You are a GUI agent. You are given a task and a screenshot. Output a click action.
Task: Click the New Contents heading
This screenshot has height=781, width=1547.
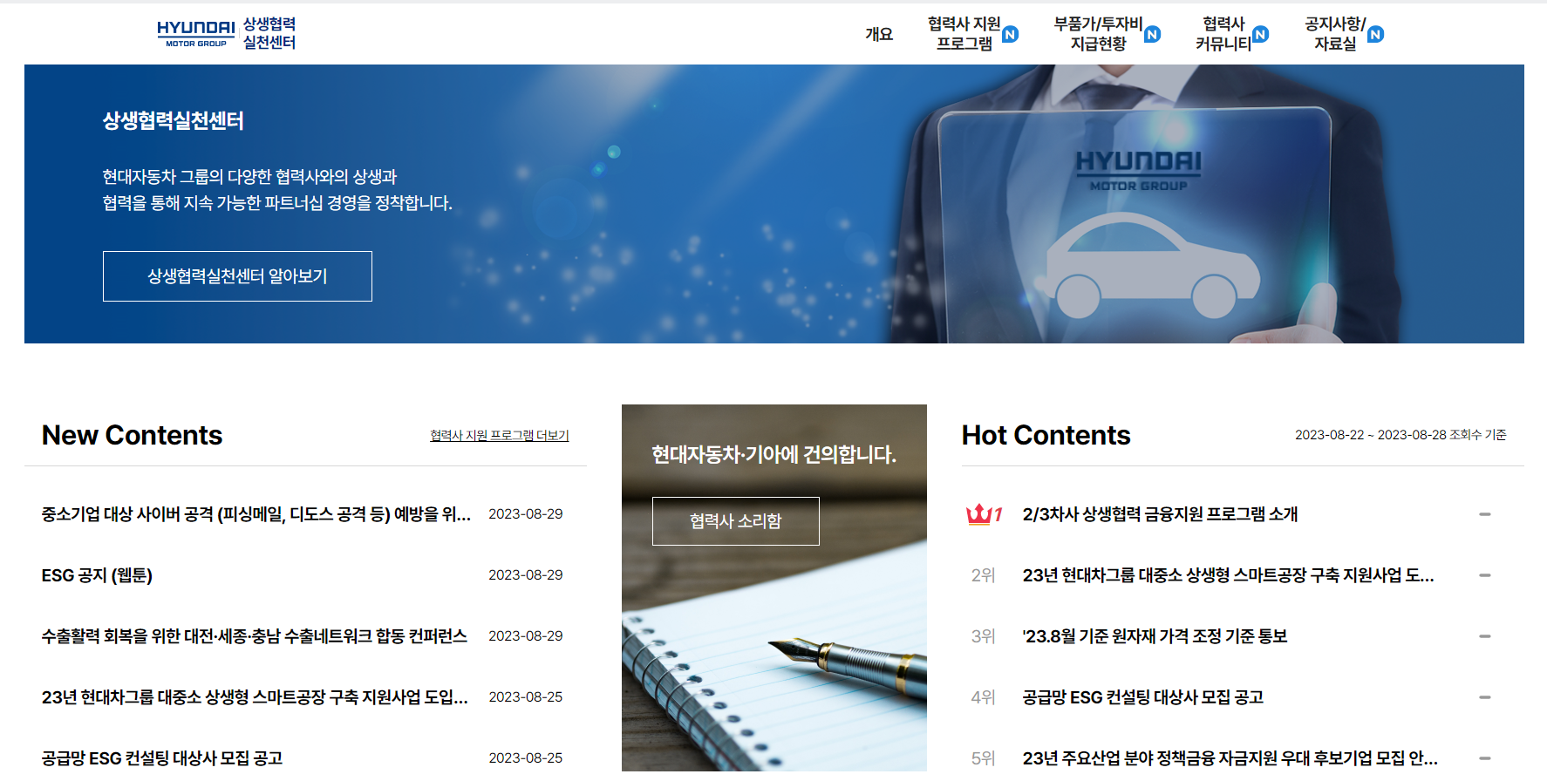[x=133, y=435]
